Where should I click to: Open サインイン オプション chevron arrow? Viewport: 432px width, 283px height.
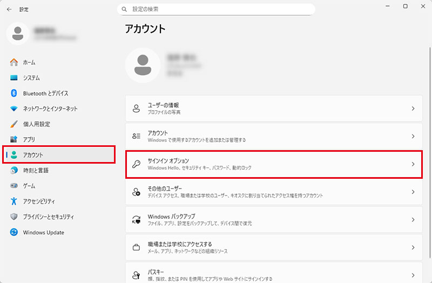(413, 164)
